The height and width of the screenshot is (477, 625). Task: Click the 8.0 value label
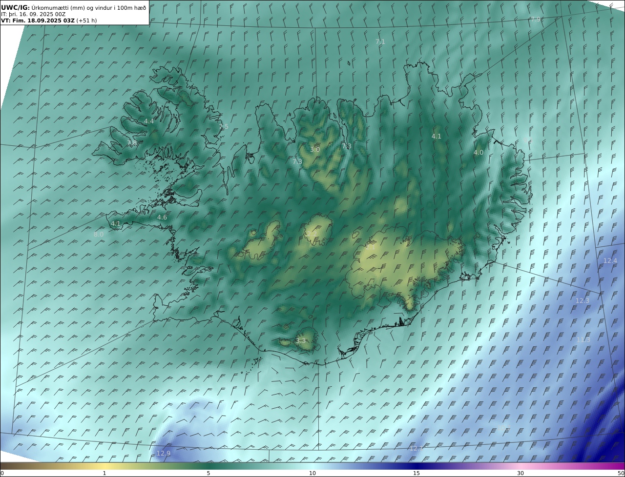tap(99, 234)
